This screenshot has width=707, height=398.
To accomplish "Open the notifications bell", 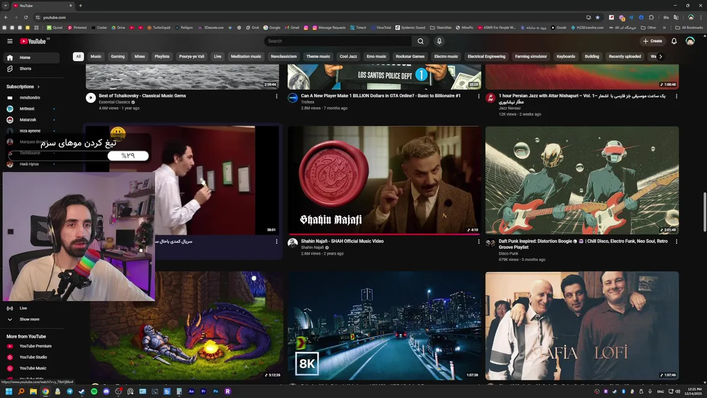I will 674,41.
